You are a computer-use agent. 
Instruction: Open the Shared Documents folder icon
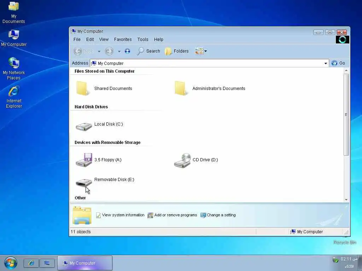(x=82, y=88)
